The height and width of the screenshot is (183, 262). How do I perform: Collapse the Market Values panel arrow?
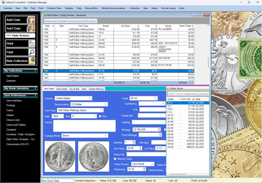(x=168, y=88)
